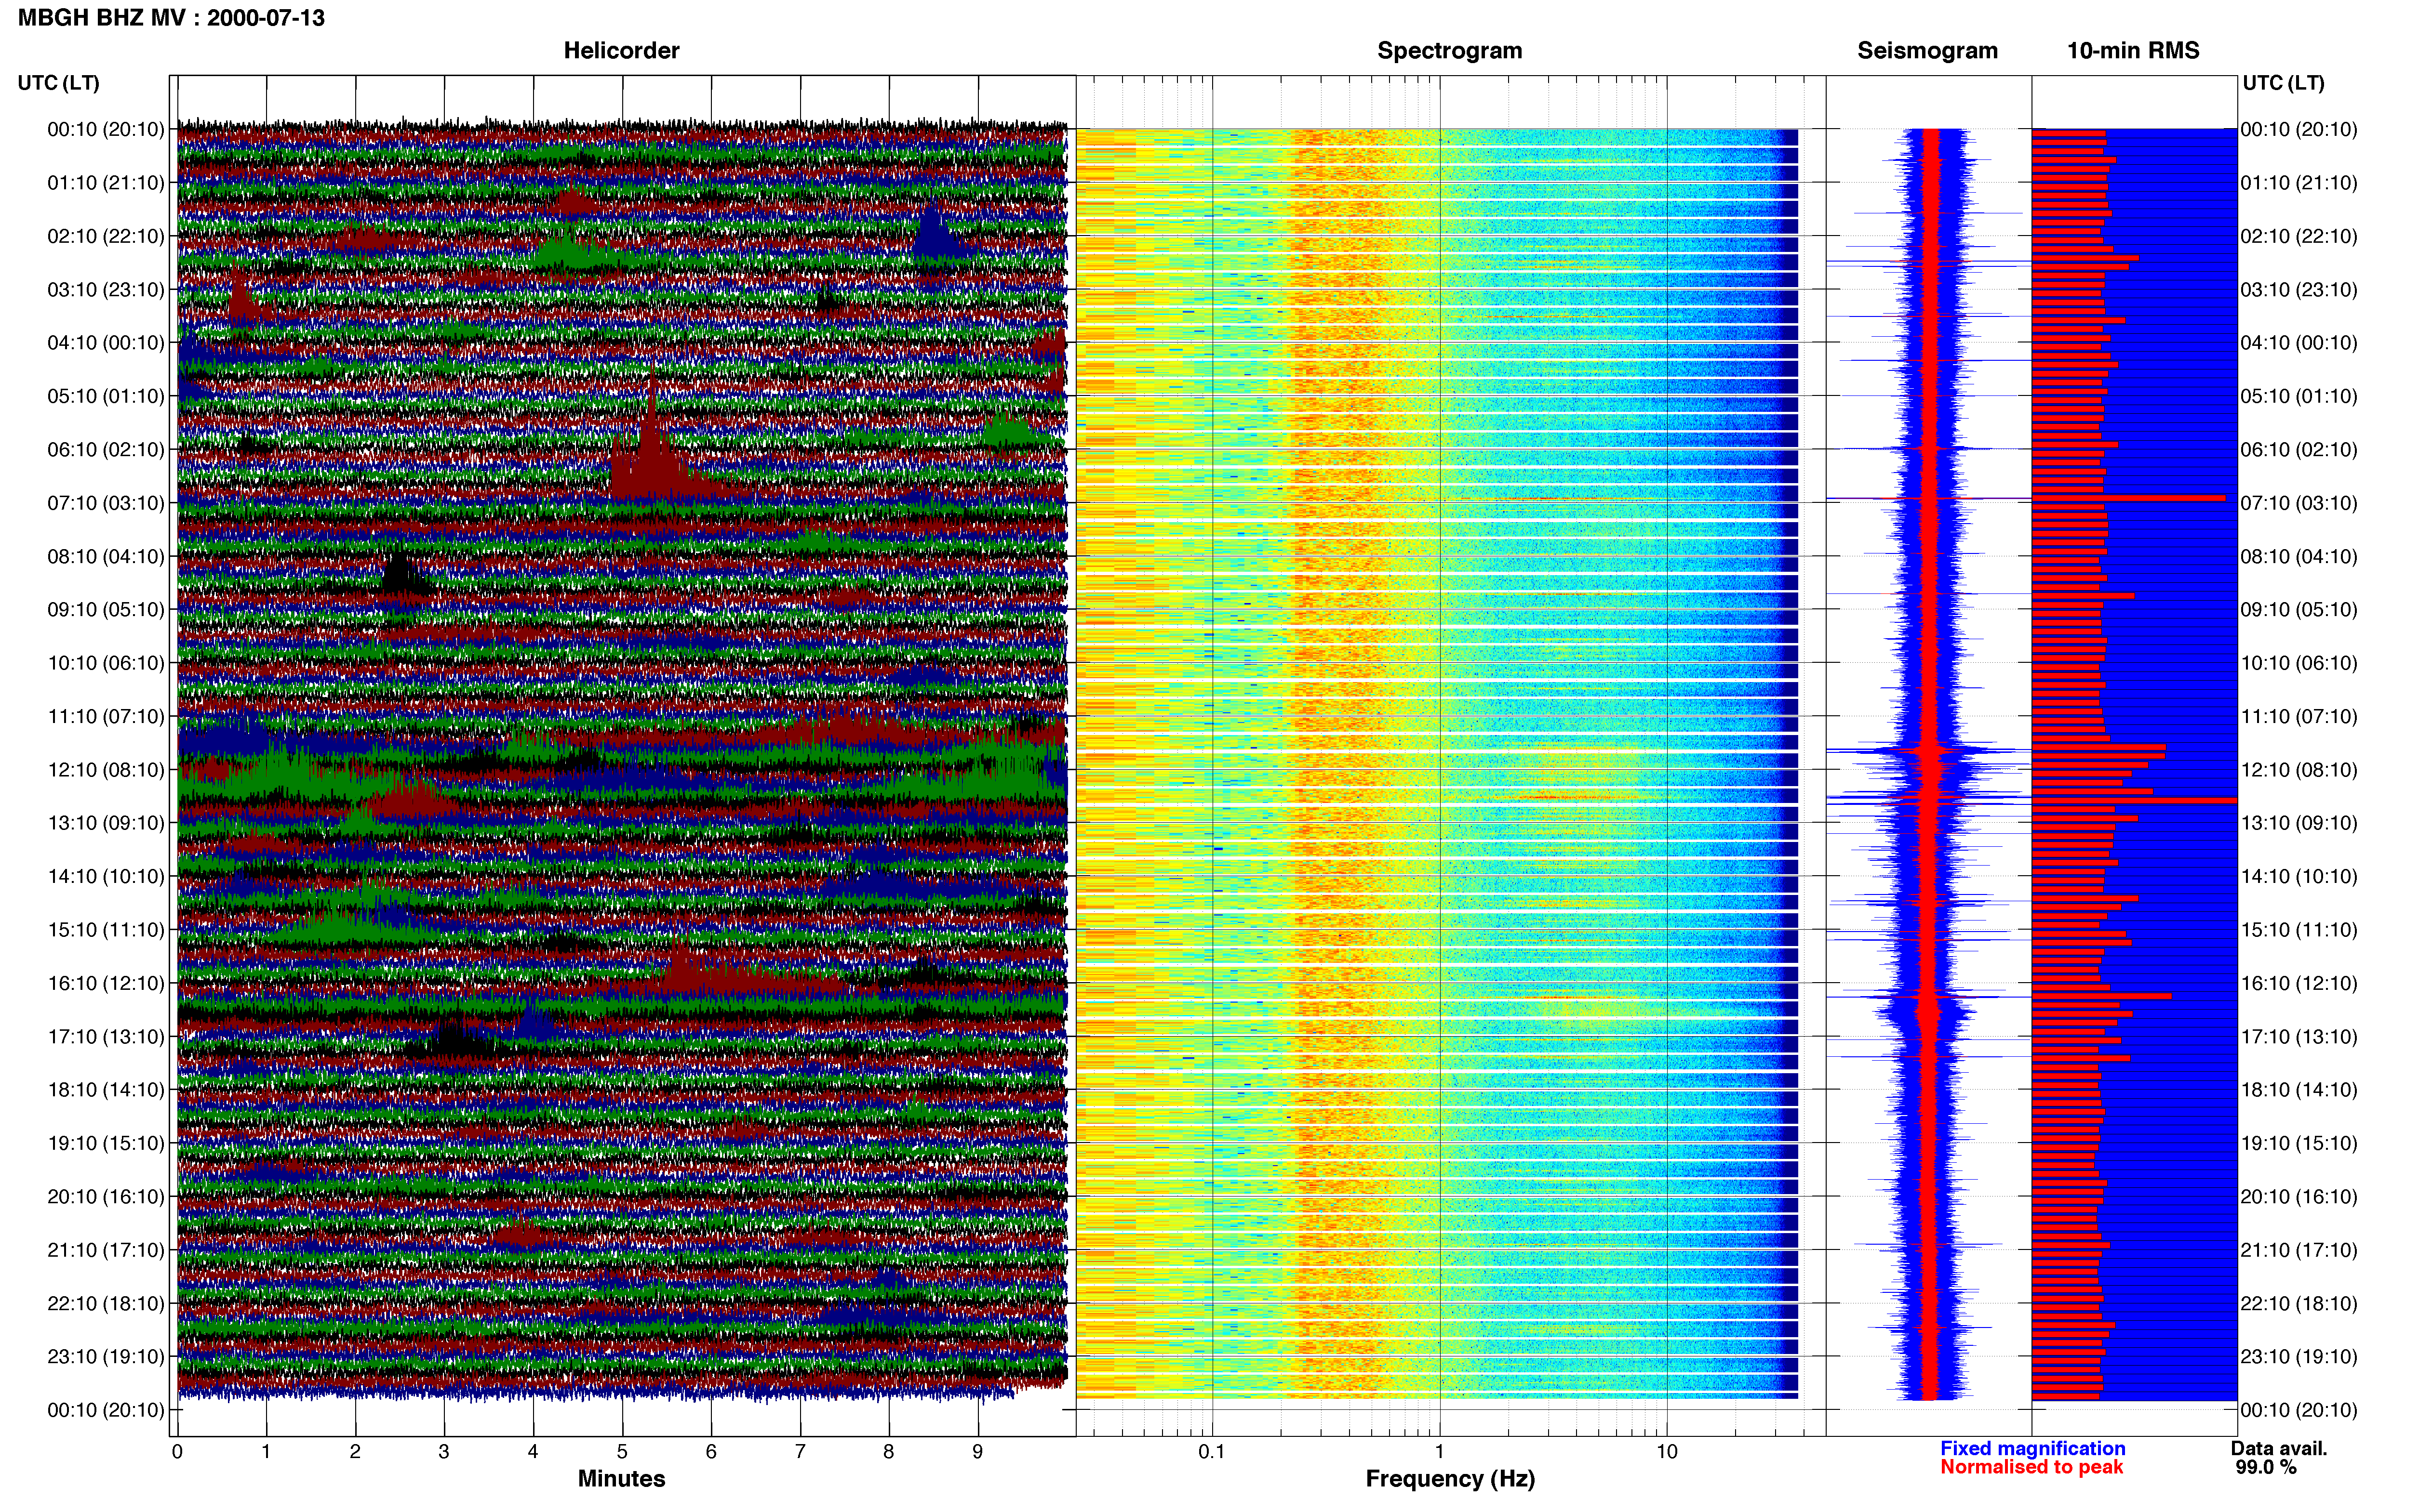Click the black helicorder event near 08:30
This screenshot has width=2419, height=1512.
click(x=400, y=573)
